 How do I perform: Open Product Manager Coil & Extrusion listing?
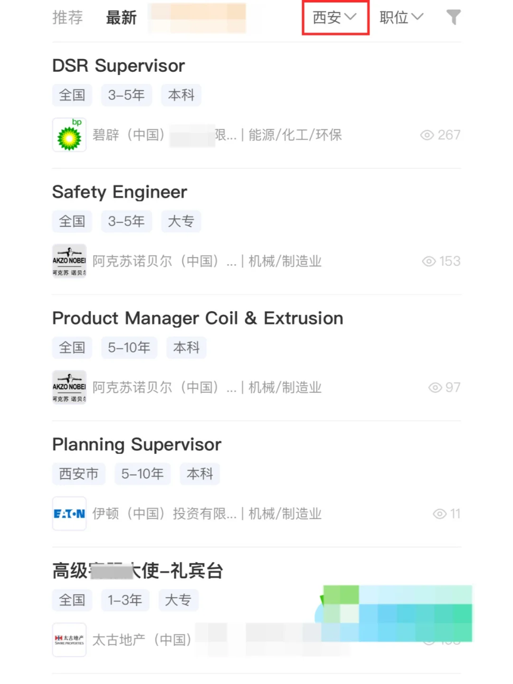point(198,318)
